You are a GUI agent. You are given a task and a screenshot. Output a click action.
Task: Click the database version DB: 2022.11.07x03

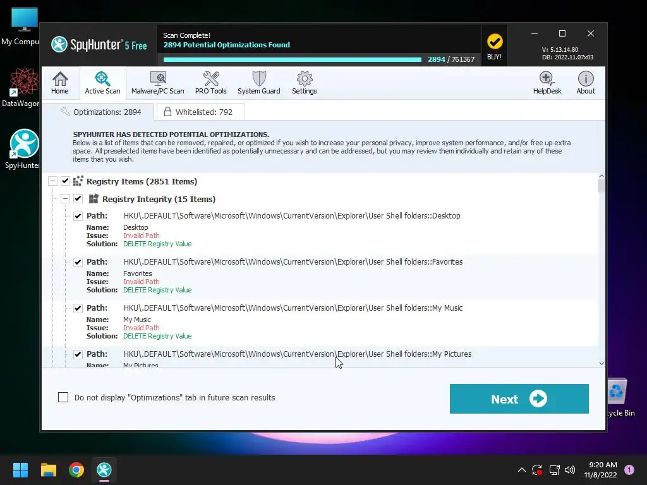(x=568, y=57)
